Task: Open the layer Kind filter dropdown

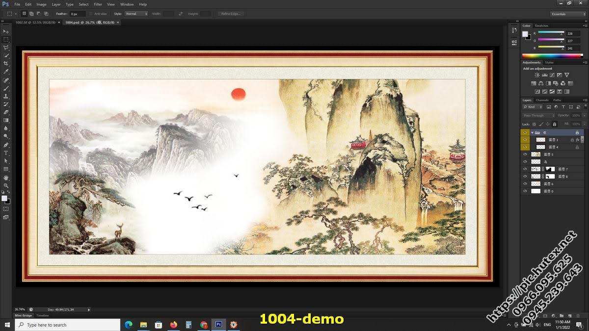Action: tap(533, 107)
